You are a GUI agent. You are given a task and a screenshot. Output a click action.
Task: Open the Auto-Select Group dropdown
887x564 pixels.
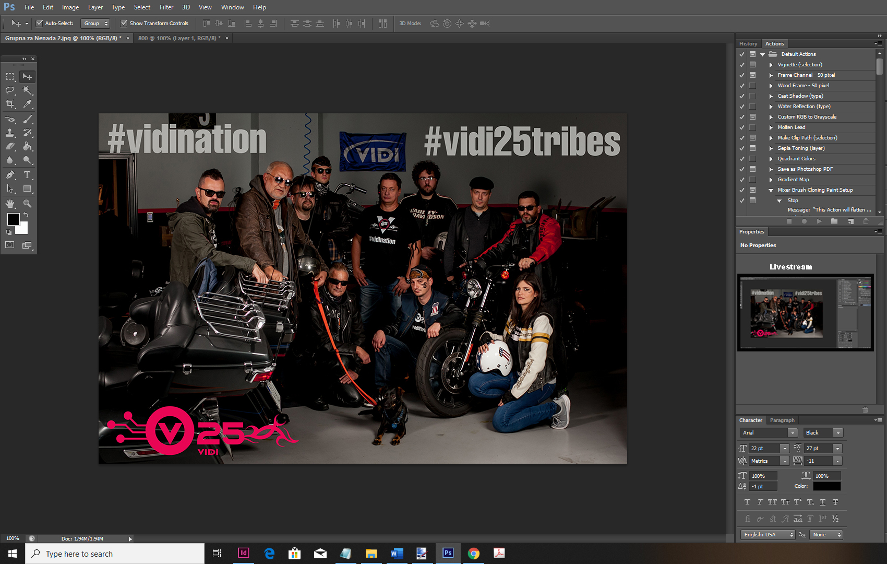pos(95,23)
